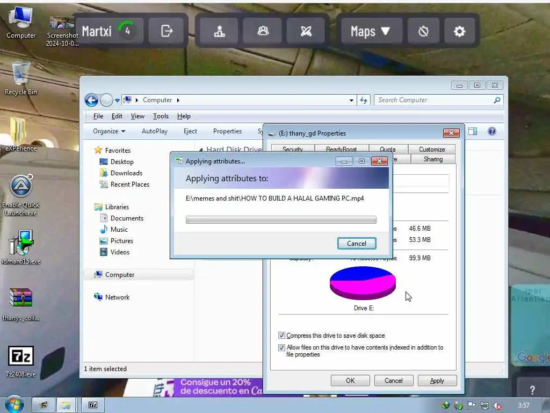The width and height of the screenshot is (550, 413).
Task: Toggle the preview pane icon in Explorer
Action: [x=473, y=131]
